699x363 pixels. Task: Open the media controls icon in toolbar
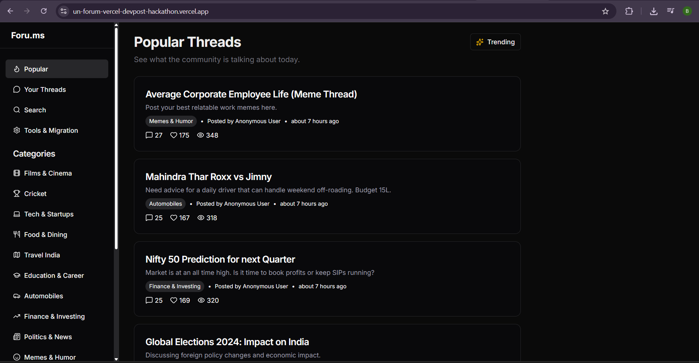[671, 11]
